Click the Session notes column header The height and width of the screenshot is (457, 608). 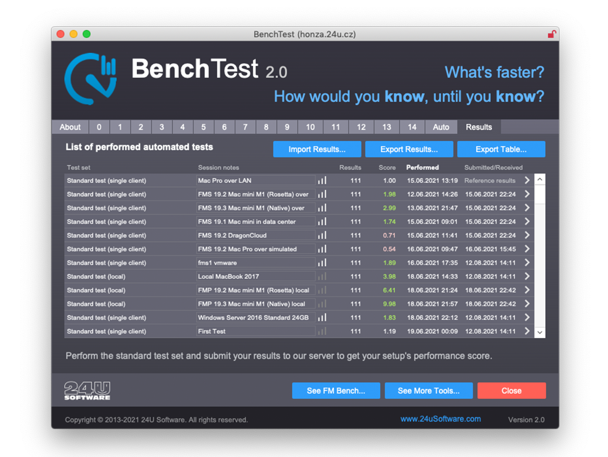pyautogui.click(x=218, y=167)
